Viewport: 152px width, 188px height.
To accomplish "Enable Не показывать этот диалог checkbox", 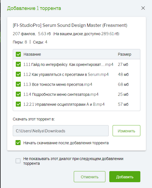I will (18, 161).
